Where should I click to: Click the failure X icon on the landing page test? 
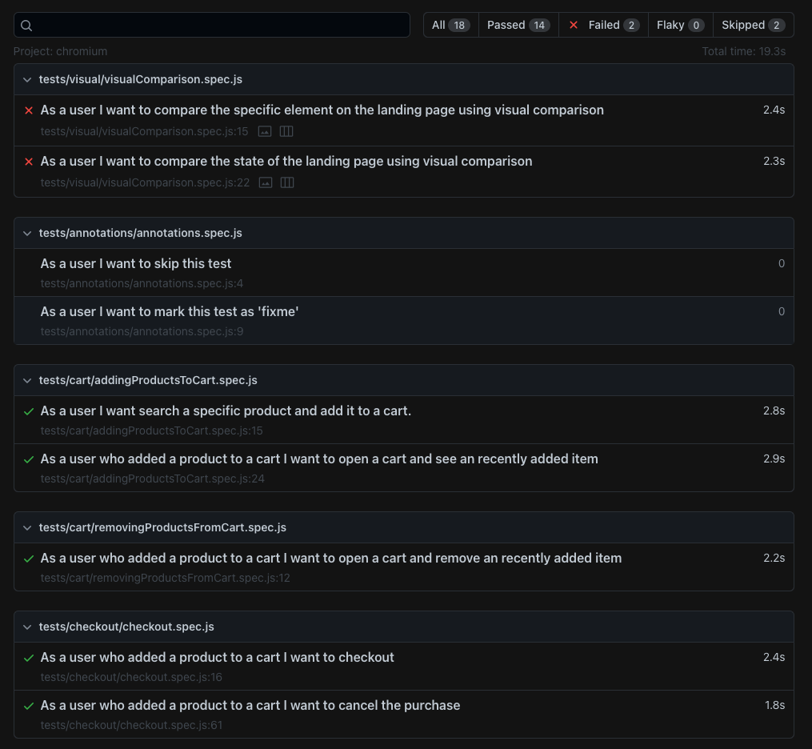click(x=29, y=162)
